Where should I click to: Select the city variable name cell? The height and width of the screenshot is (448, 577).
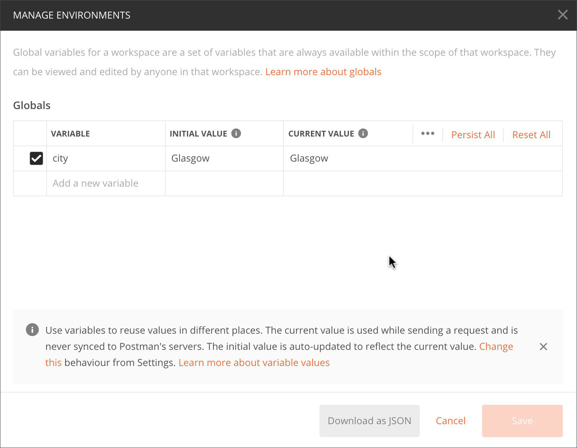click(106, 158)
